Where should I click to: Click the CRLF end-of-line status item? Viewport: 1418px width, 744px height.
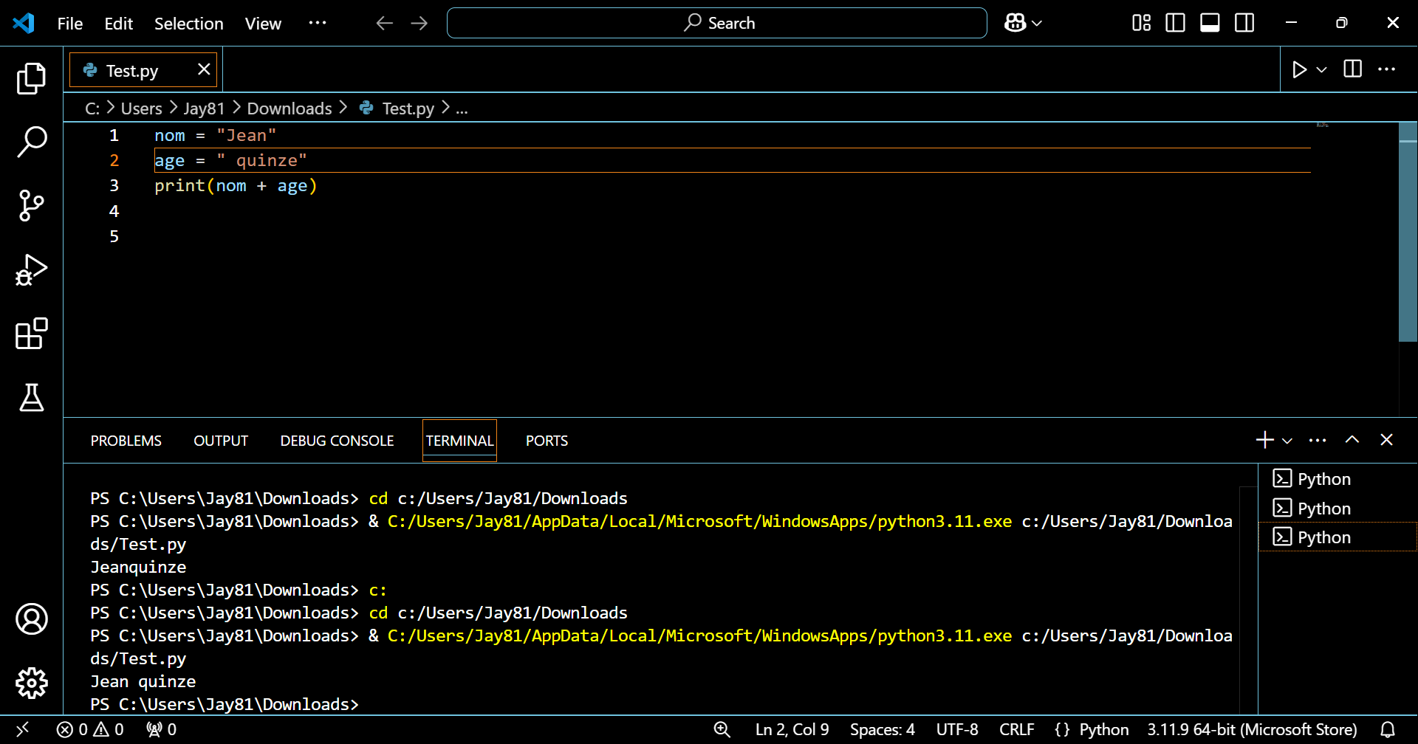pyautogui.click(x=1016, y=729)
